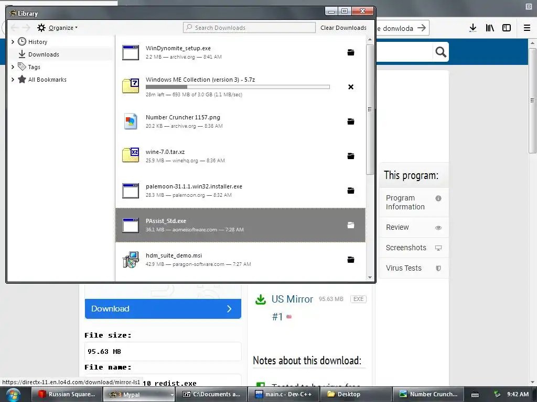The width and height of the screenshot is (537, 402).
Task: Click the browser page vertical scrollbar thumb
Action: click(532, 100)
